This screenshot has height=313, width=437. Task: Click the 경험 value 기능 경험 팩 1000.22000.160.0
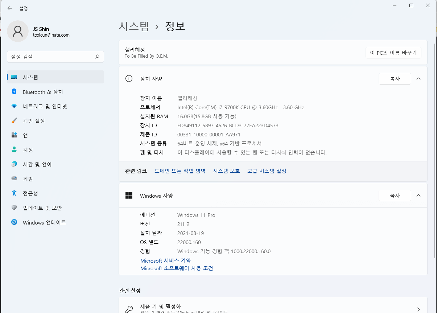point(224,251)
